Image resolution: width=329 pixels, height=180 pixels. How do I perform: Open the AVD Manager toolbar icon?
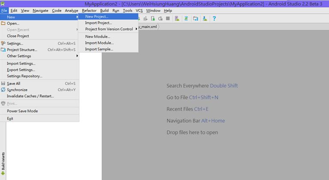point(177,19)
